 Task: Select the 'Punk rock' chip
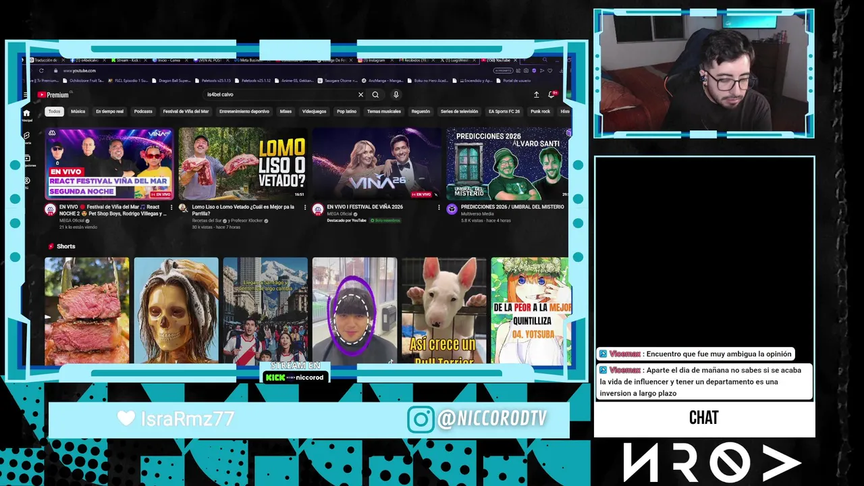(x=540, y=111)
